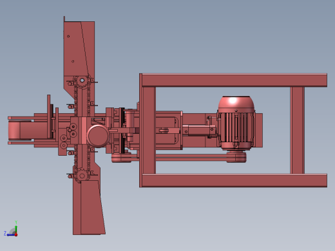335x251 pixels.
Task: Select the bottom horizontal frame beam
Action: tap(235, 180)
